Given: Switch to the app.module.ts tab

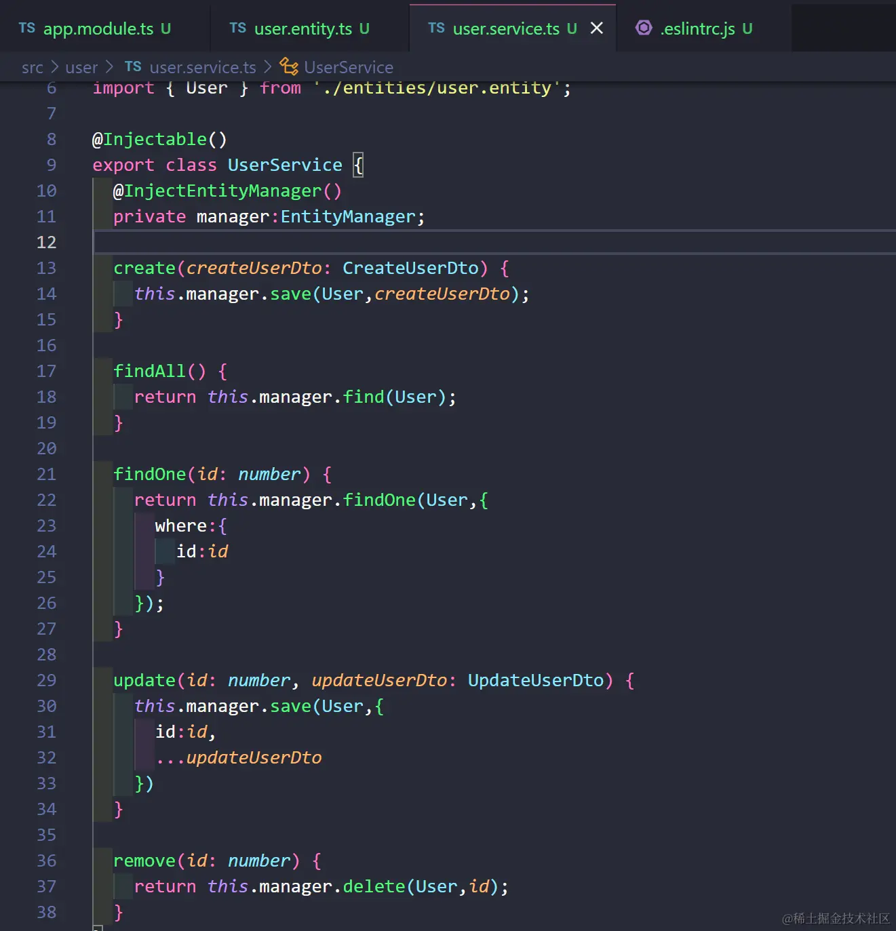Looking at the screenshot, I should (105, 28).
